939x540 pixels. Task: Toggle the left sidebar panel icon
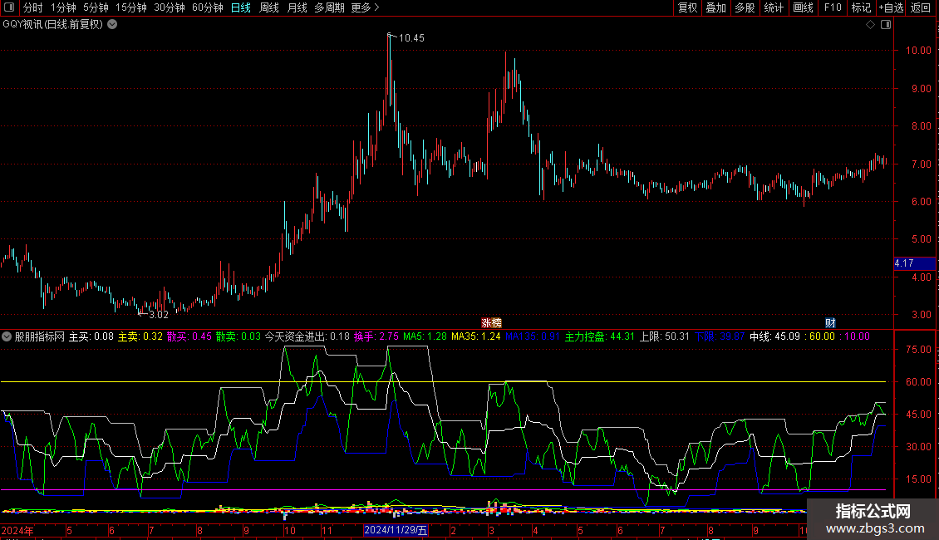(9, 7)
